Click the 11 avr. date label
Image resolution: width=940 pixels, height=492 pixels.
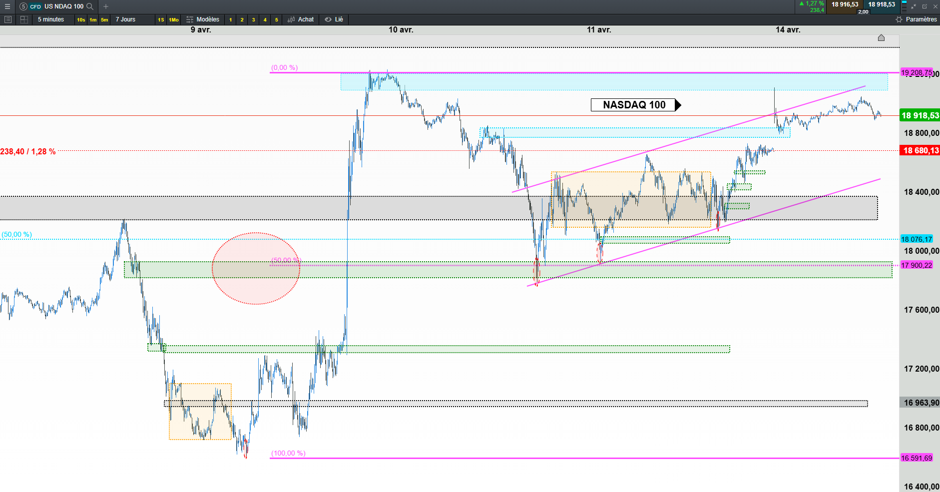point(599,30)
